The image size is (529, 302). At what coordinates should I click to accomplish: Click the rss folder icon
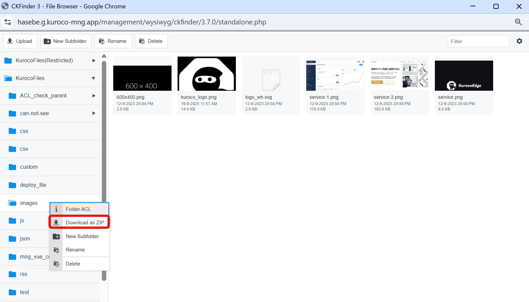12,274
